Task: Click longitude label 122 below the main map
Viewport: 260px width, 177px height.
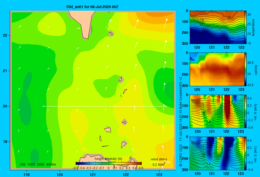Action: 126,174
